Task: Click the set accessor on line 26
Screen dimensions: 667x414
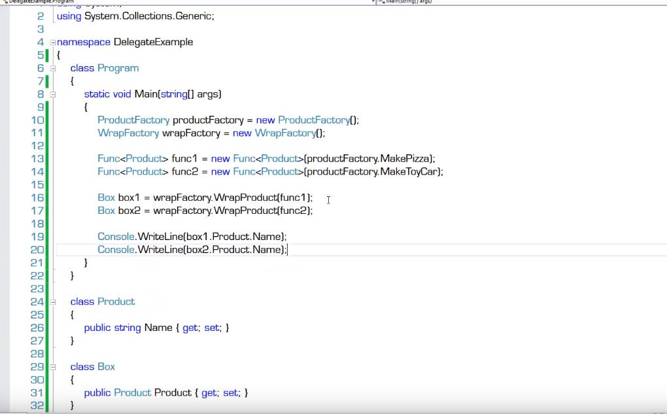Action: coord(212,328)
